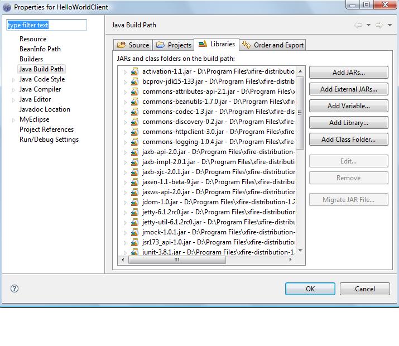Click the commons-beanutils-1.7.0.jar jar icon
Viewport: 399px width, 346px height.
(x=134, y=102)
